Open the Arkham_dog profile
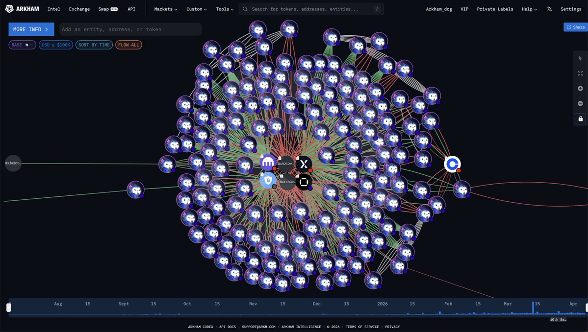Viewport: 588px width, 332px height. coord(439,9)
